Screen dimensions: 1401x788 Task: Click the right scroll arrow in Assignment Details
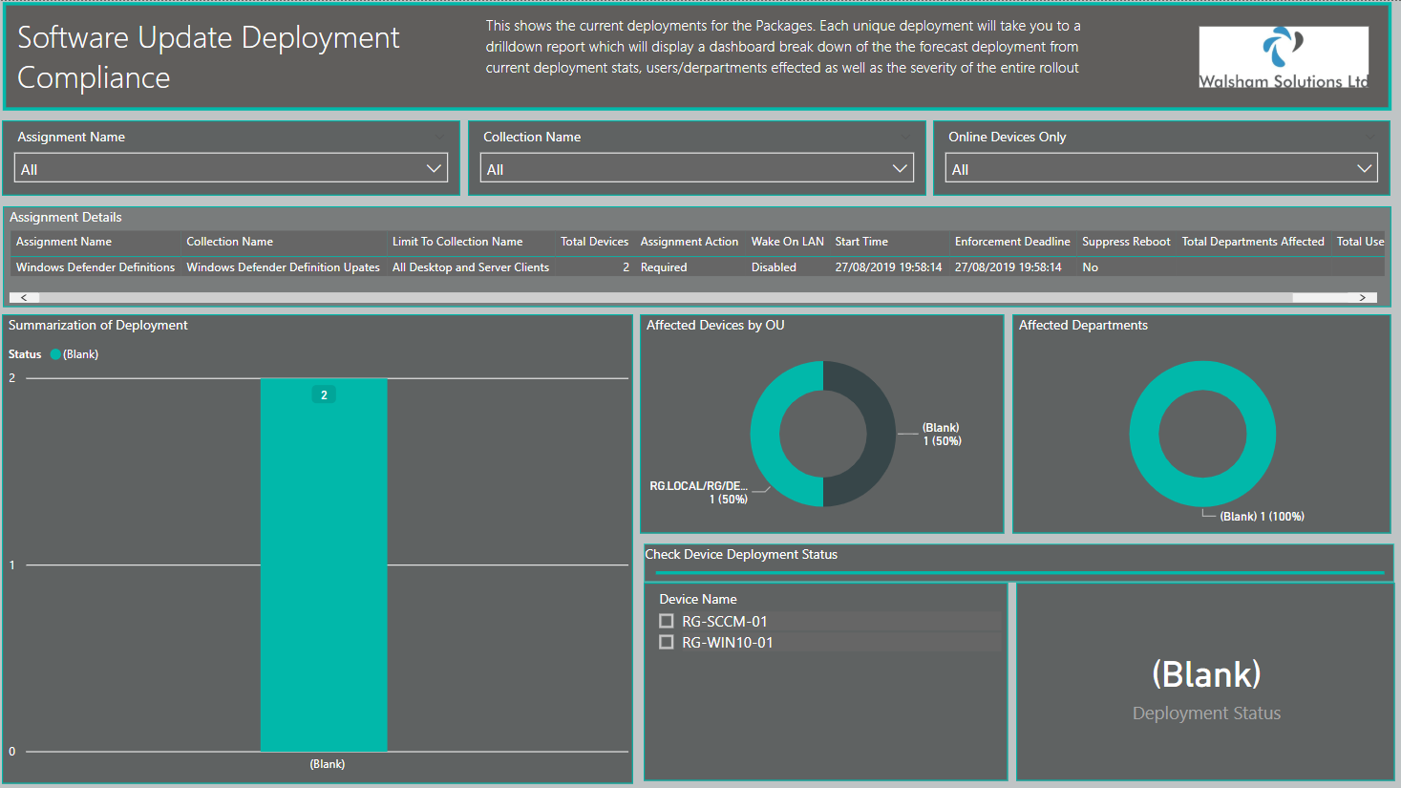[1363, 298]
